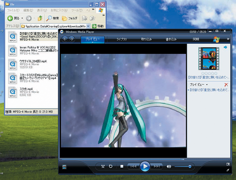Open Search in flv Explorer window
The image size is (236, 180).
pos(52,18)
